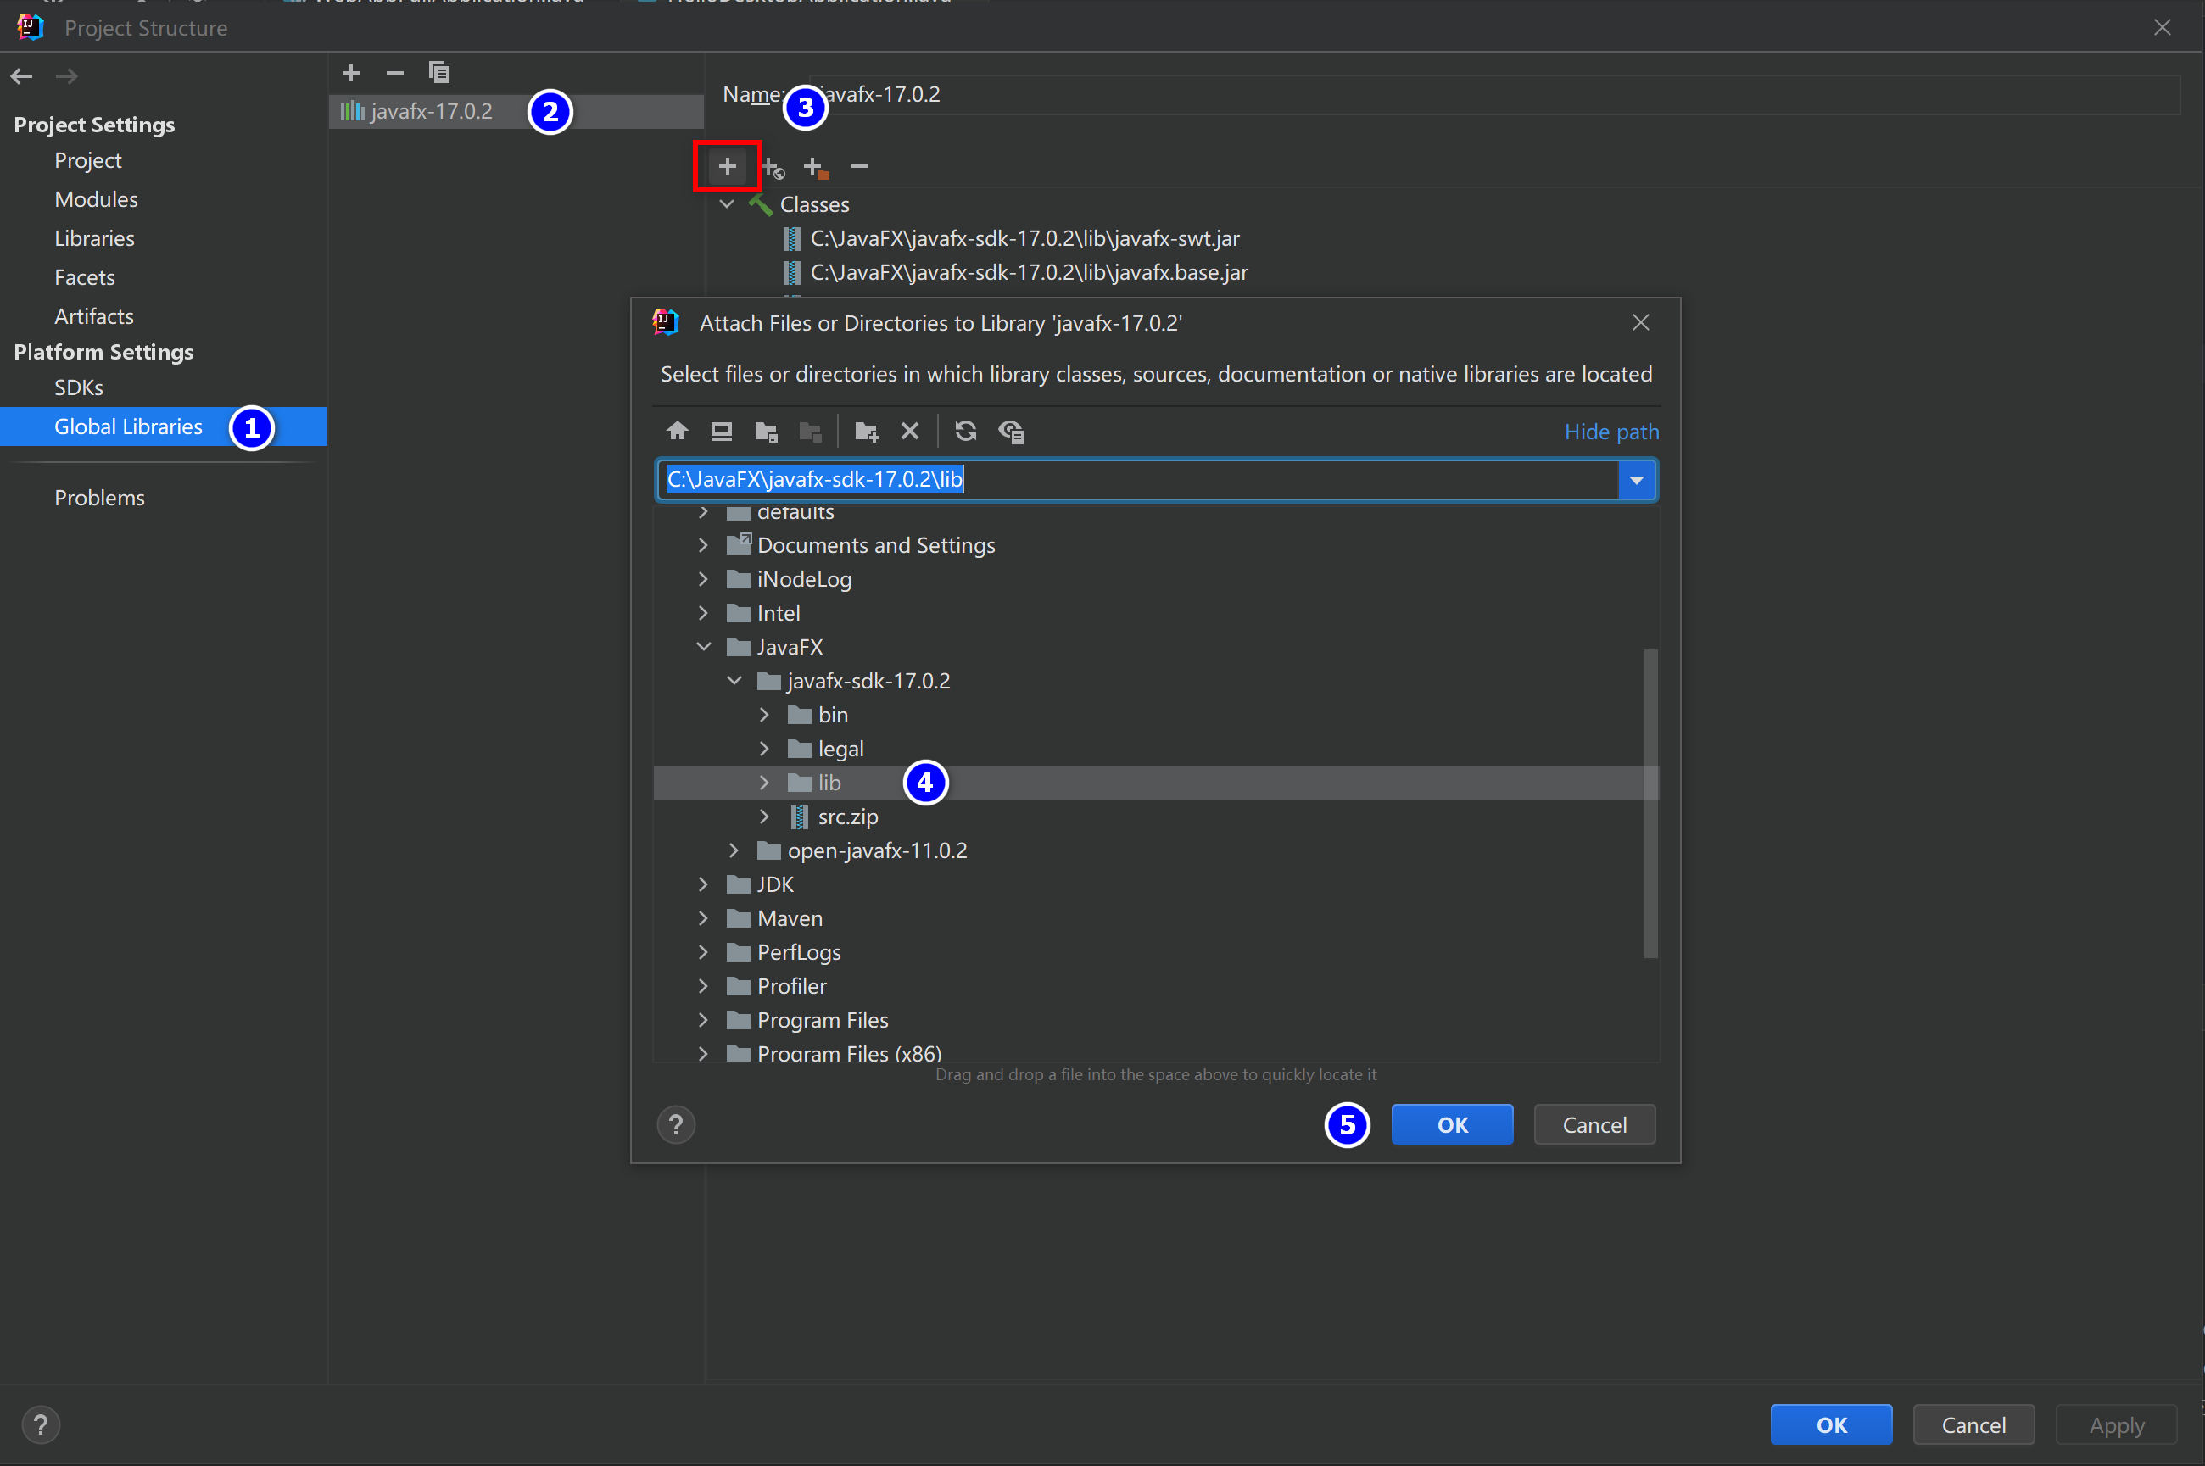Open Libraries settings section

click(x=94, y=238)
